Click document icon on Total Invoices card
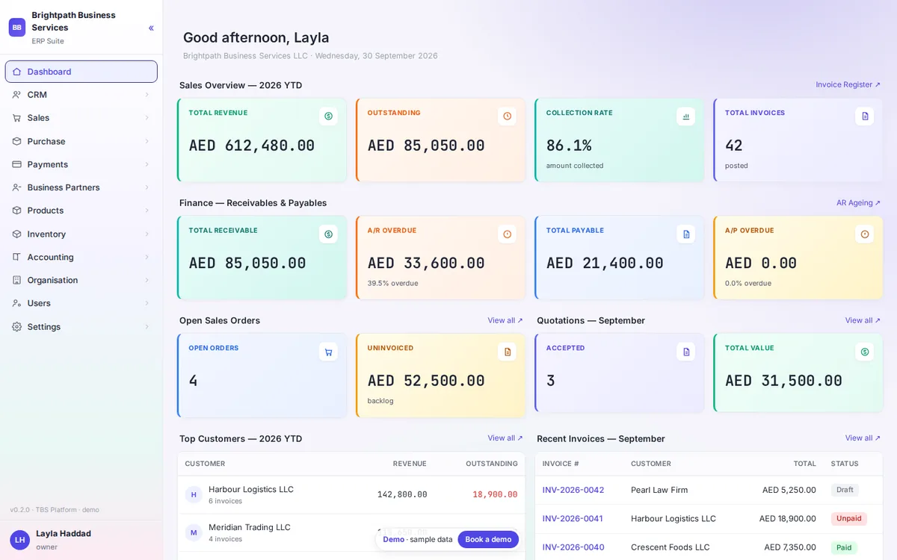 (865, 116)
